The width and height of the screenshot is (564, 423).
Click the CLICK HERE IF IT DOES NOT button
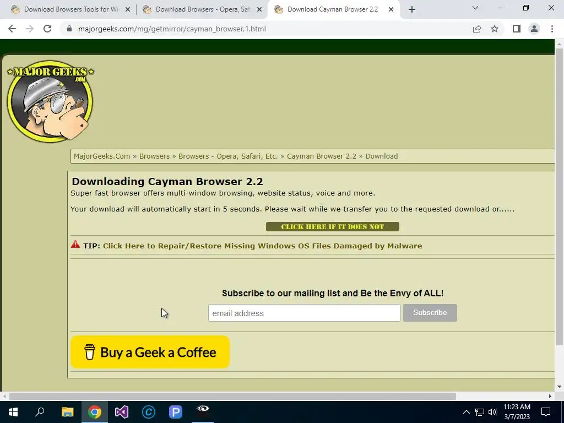(332, 226)
